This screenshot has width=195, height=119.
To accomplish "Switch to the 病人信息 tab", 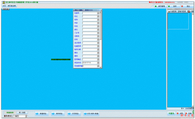I will tap(22, 113).
